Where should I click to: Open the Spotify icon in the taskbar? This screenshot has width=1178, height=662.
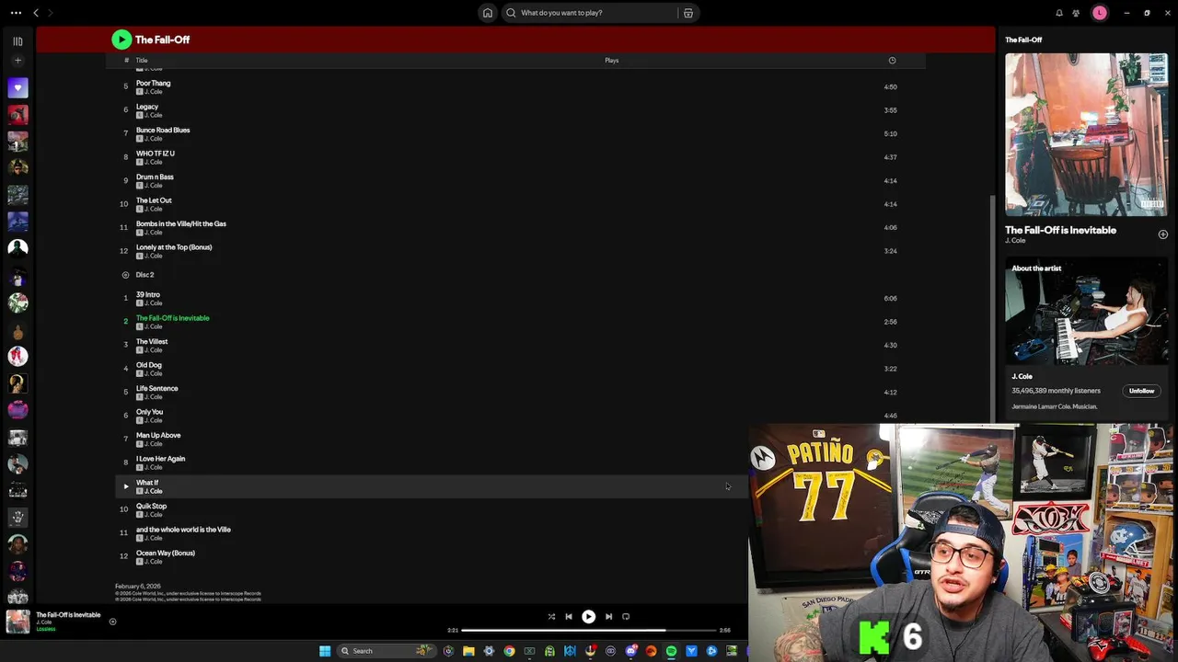pyautogui.click(x=671, y=651)
